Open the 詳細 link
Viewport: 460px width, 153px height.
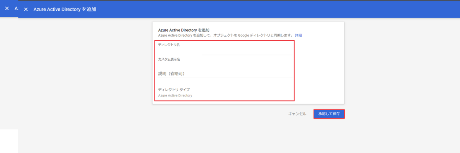(298, 35)
